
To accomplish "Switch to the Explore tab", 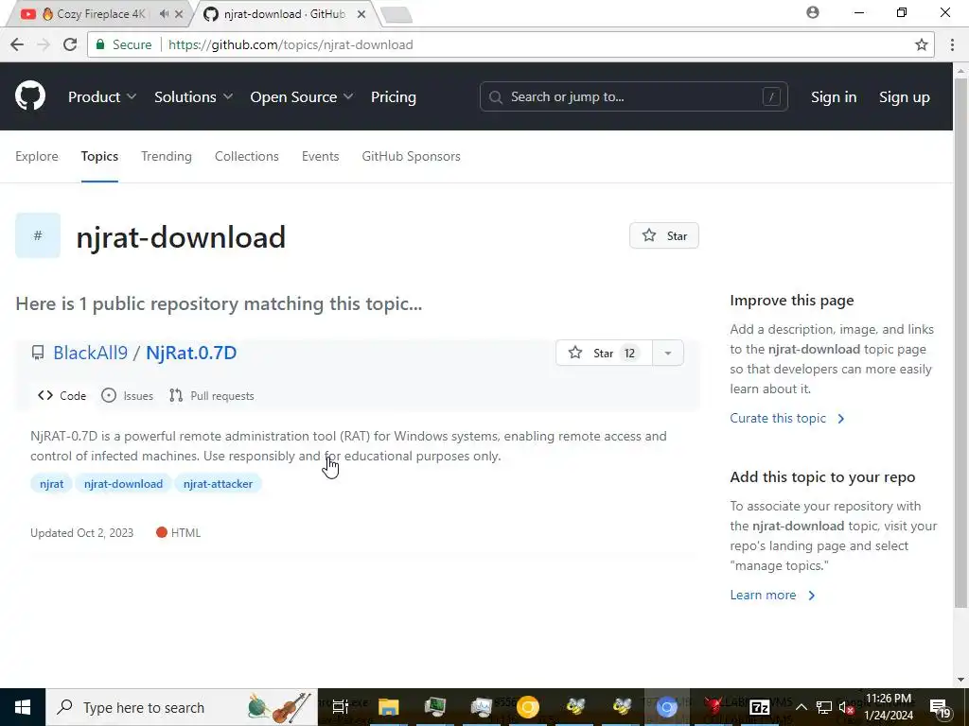I will click(x=37, y=156).
